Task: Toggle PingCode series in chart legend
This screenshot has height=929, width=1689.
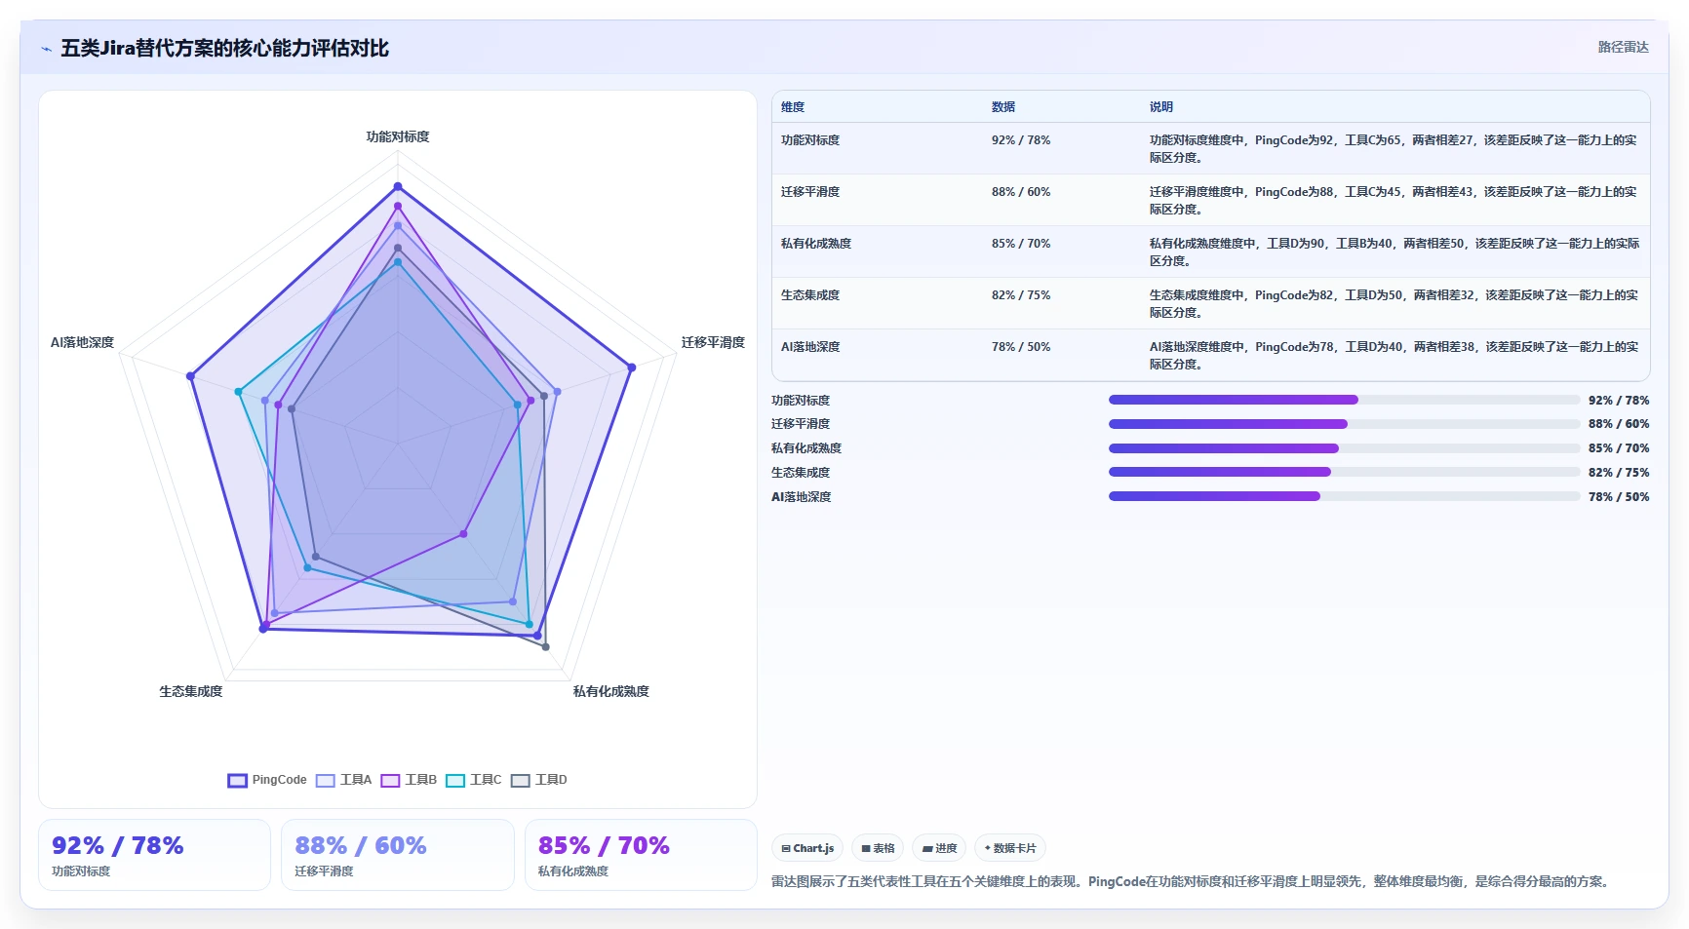Action: pyautogui.click(x=267, y=780)
